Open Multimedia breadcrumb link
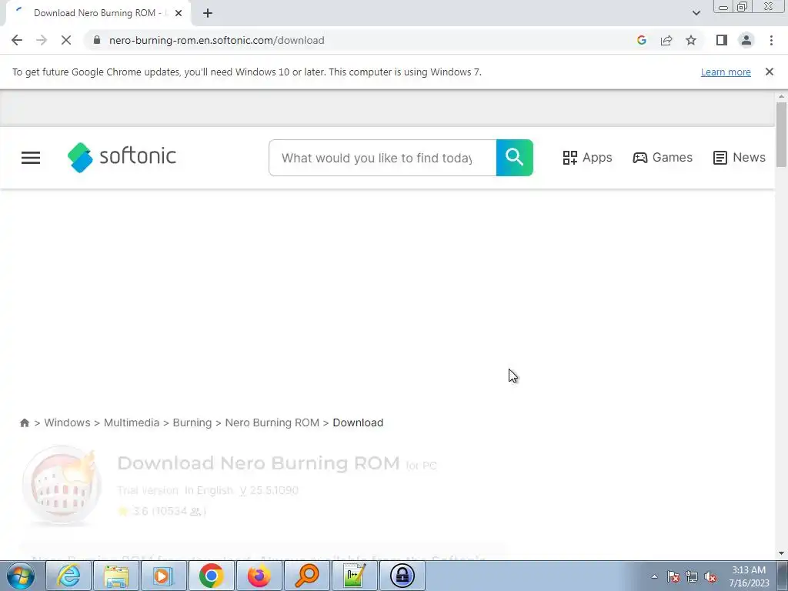The image size is (788, 591). coord(132,422)
